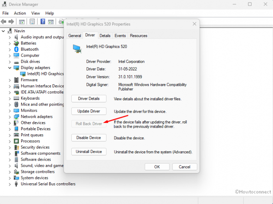Click the Batteries category icon
This screenshot has height=204, width=273.
(16, 43)
